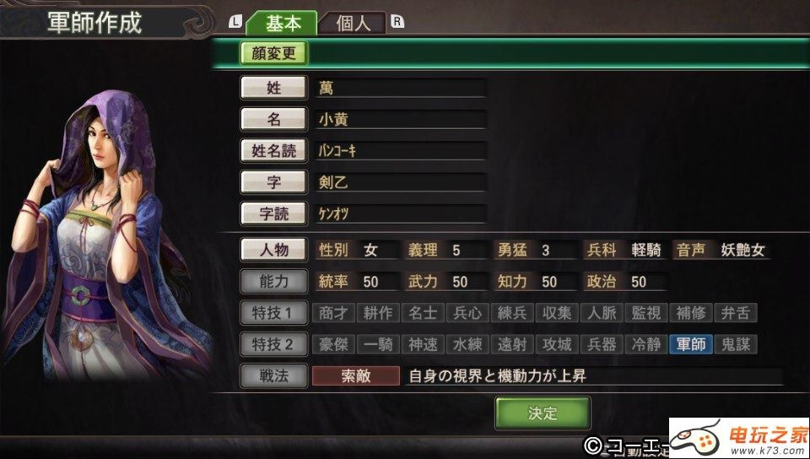Edit the 姓 surname field
This screenshot has width=810, height=459.
[x=400, y=89]
